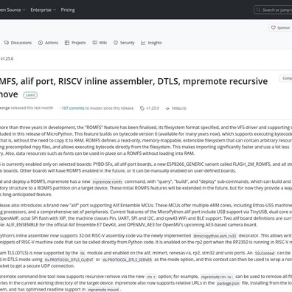Click the 'tls.PROTOCOL_DTLS_SERVER' code text
The height and width of the screenshot is (292, 292).
tap(128, 260)
